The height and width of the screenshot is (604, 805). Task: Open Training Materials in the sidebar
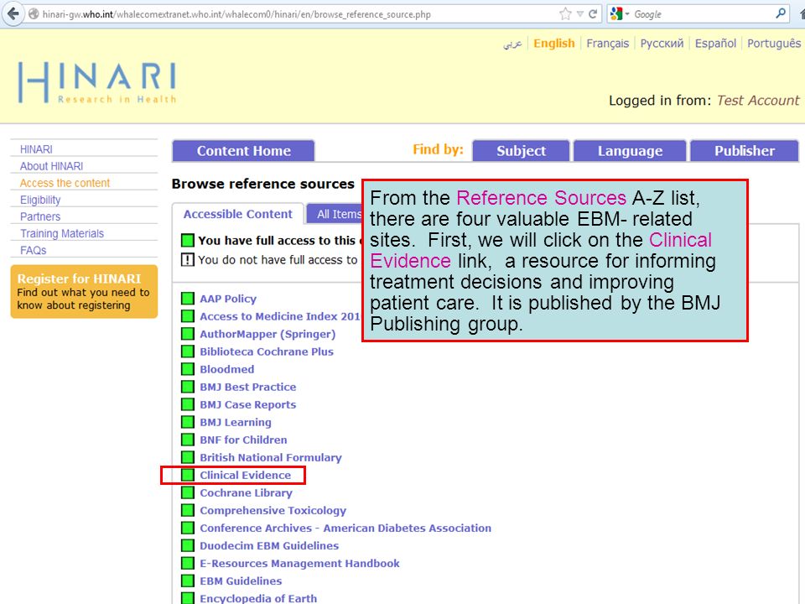61,234
